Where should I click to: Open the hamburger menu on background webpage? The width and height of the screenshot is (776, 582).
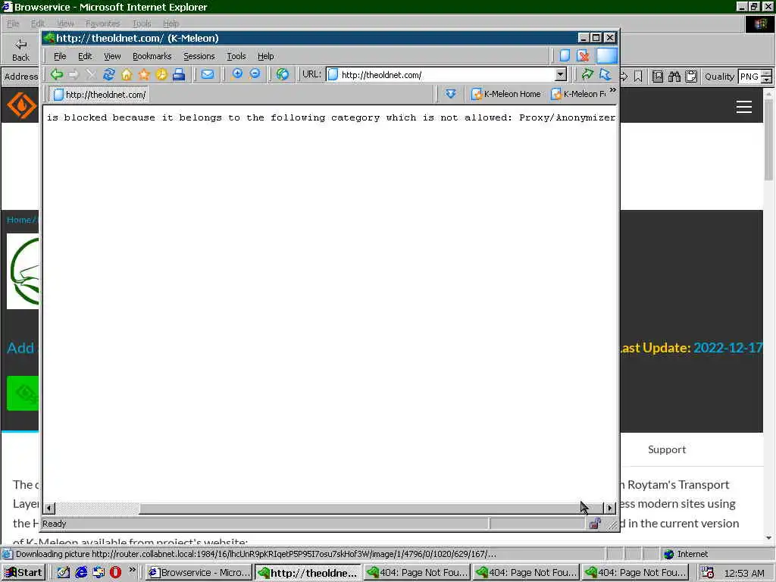(744, 107)
